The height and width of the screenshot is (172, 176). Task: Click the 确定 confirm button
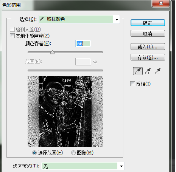(148, 23)
